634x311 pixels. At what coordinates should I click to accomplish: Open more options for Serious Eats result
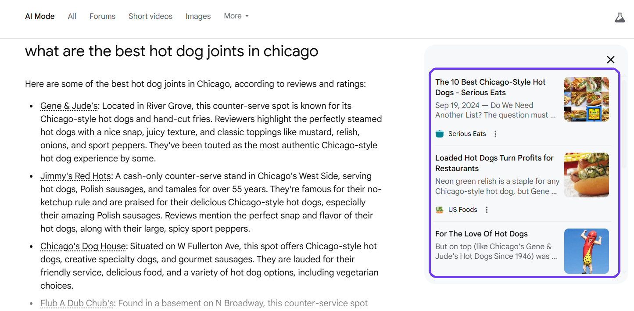[495, 134]
